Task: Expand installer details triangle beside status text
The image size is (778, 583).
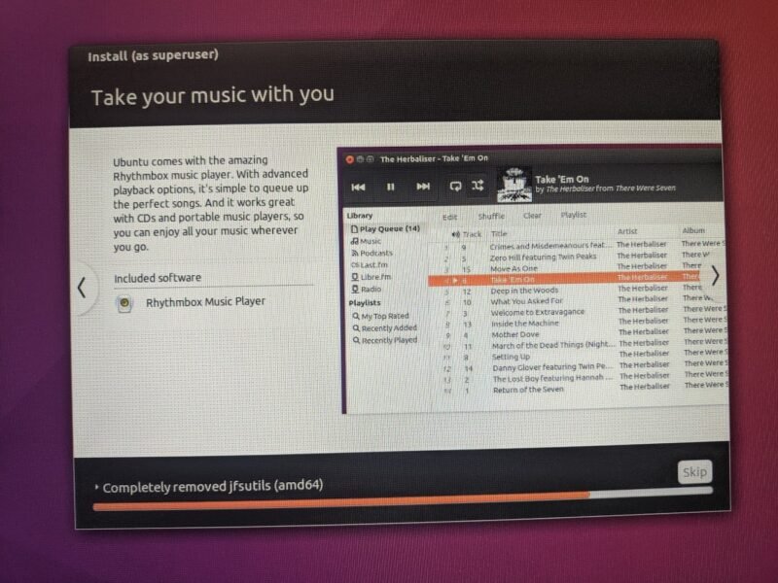Action: (96, 486)
